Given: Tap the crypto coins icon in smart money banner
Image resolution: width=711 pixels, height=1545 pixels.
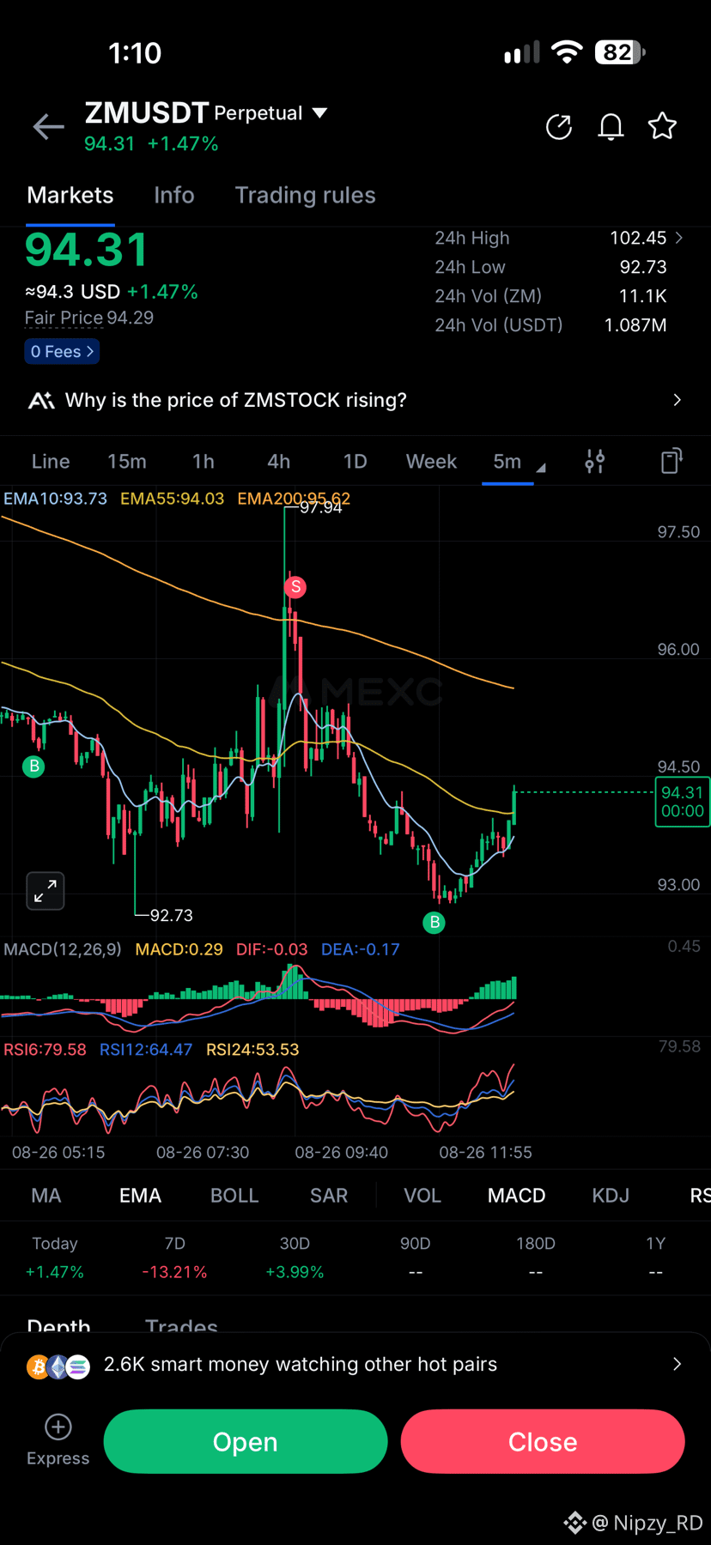Looking at the screenshot, I should coord(58,1366).
